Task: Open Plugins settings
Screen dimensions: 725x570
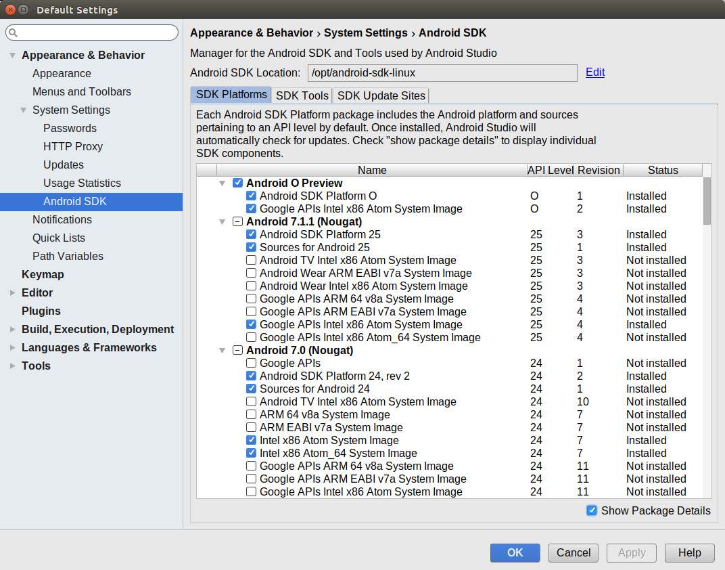Action: (41, 311)
